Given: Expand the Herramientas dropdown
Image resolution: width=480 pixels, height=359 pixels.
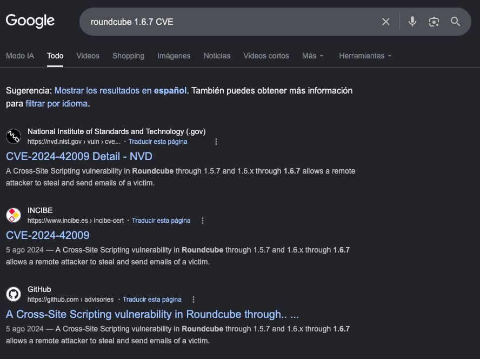Looking at the screenshot, I should point(365,56).
